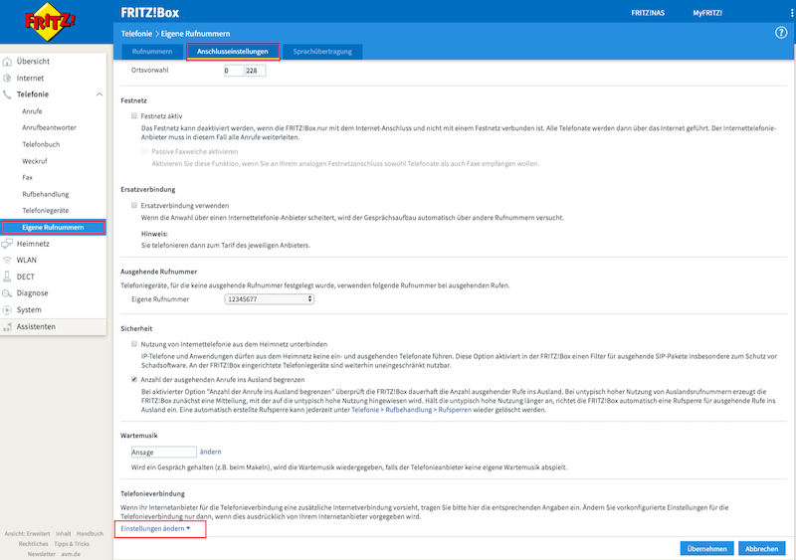This screenshot has width=796, height=560.
Task: Enable the Festnetz aktiv checkbox
Action: (x=134, y=115)
